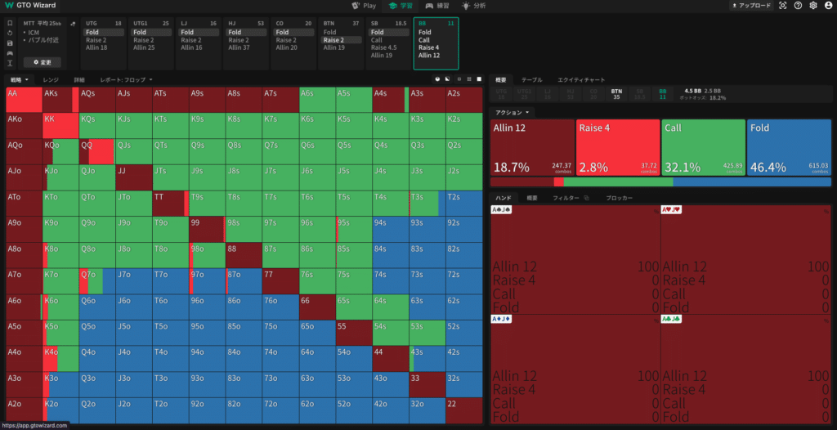The height and width of the screenshot is (430, 837).
Task: Select the A♣J♣ combo card
Action: 745,370
